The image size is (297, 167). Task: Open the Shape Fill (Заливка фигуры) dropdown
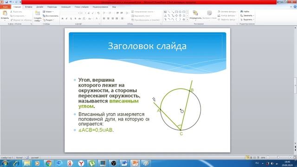(x=227, y=12)
